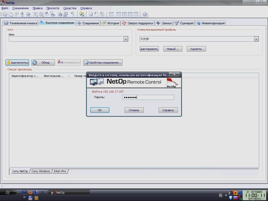
Task: Click the envelope message toolbar icon
Action: pos(47,14)
